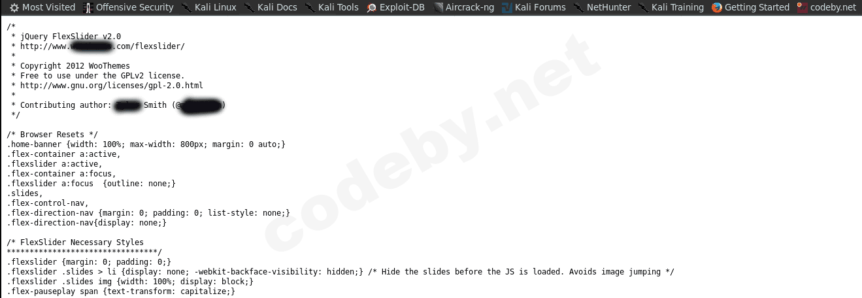Open the NetHunter bookmark
The image size is (862, 298).
click(x=602, y=7)
